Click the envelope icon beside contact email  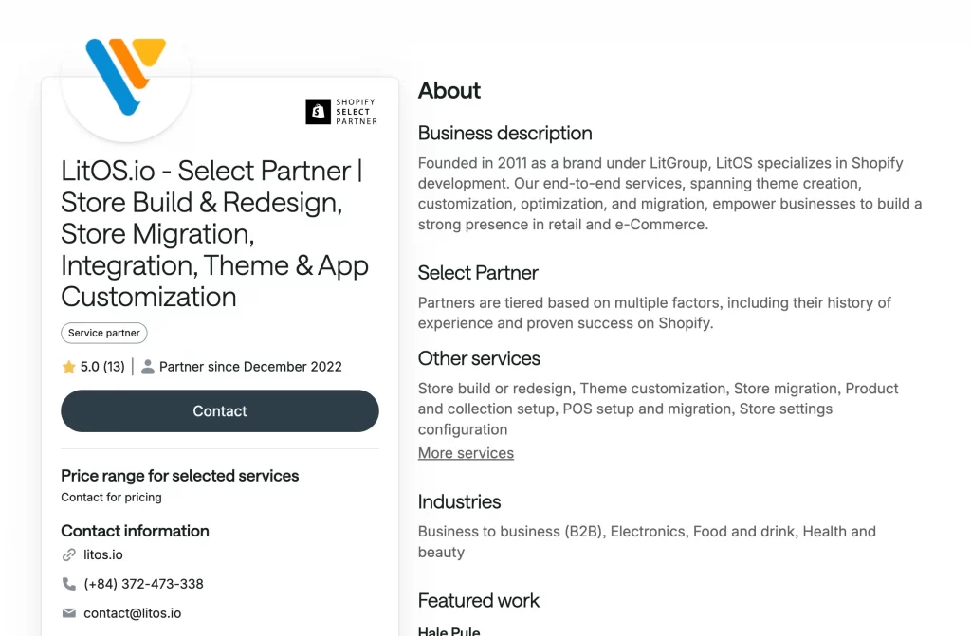[x=67, y=613]
